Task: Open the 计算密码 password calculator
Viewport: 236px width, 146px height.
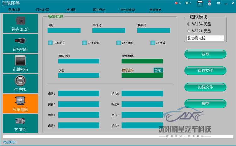Action: 20,64
